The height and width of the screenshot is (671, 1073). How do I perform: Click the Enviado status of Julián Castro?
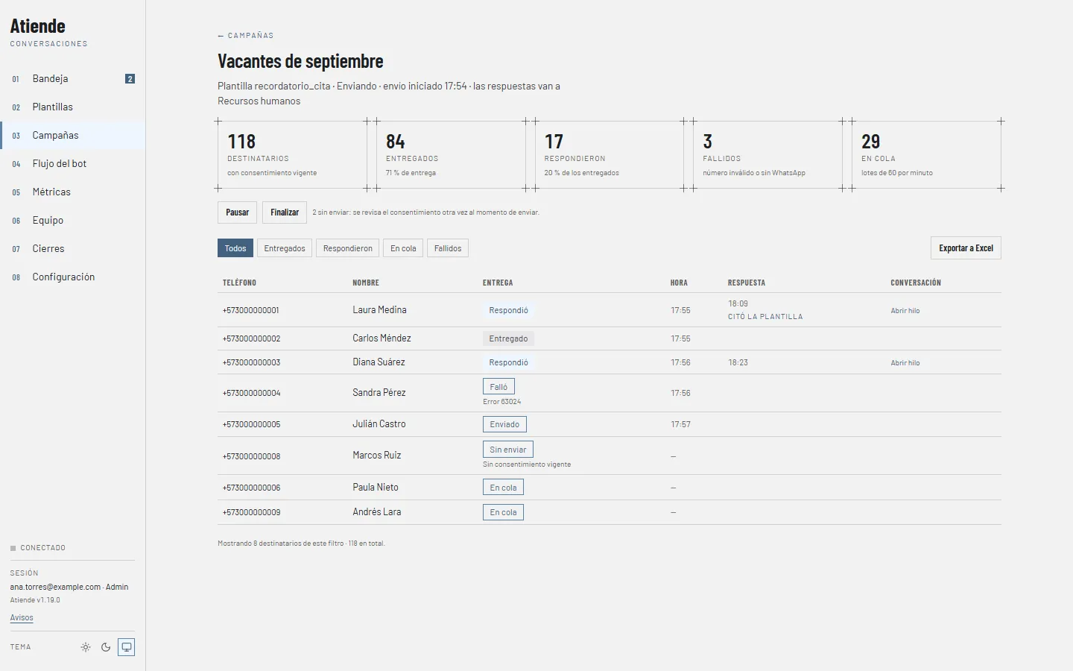coord(504,424)
